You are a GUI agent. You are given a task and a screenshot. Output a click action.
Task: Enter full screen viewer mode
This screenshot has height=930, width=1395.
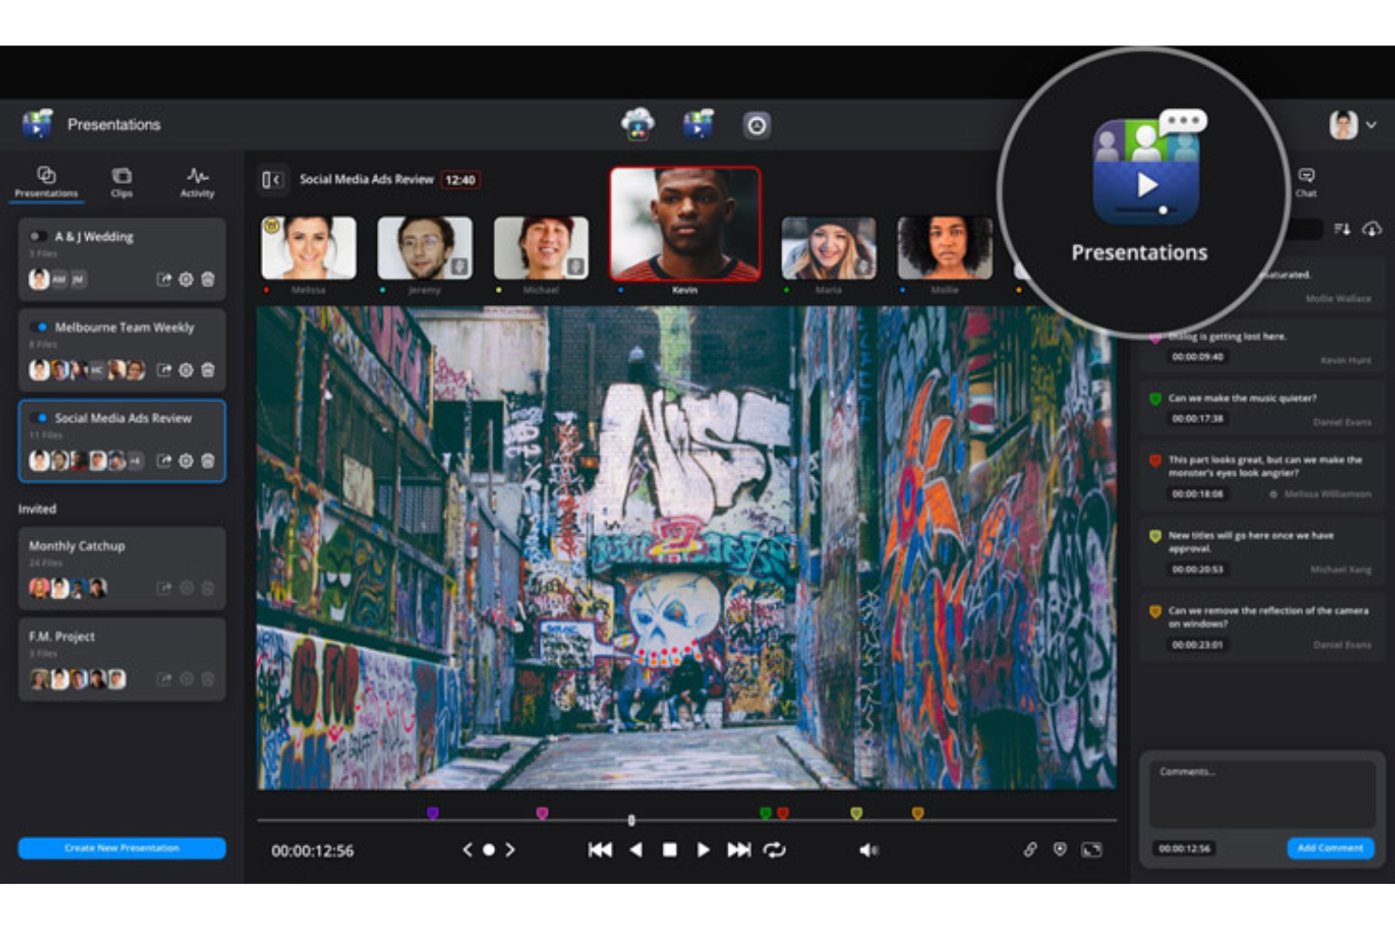coord(1091,849)
